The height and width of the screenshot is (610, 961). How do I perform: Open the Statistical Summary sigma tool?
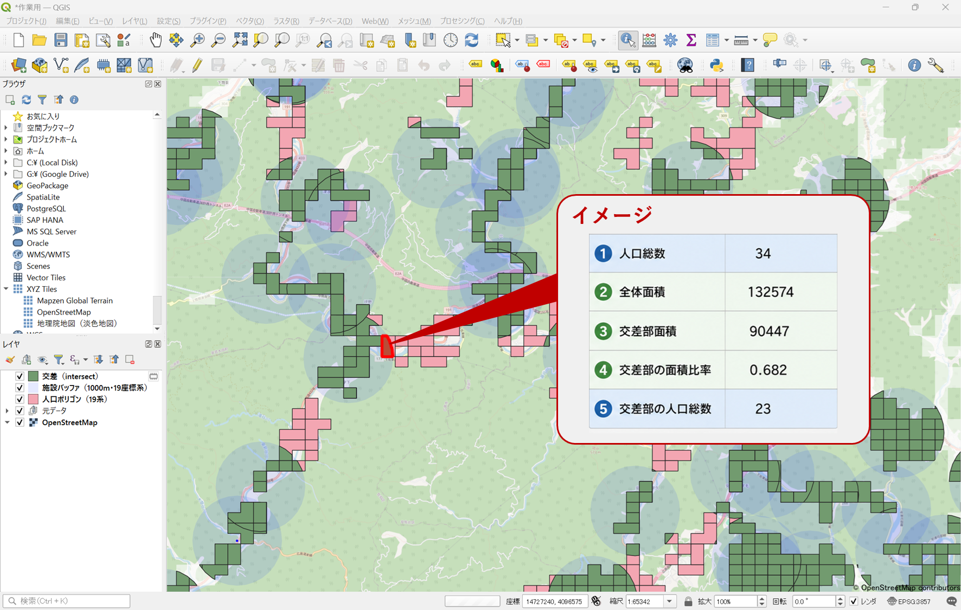691,40
